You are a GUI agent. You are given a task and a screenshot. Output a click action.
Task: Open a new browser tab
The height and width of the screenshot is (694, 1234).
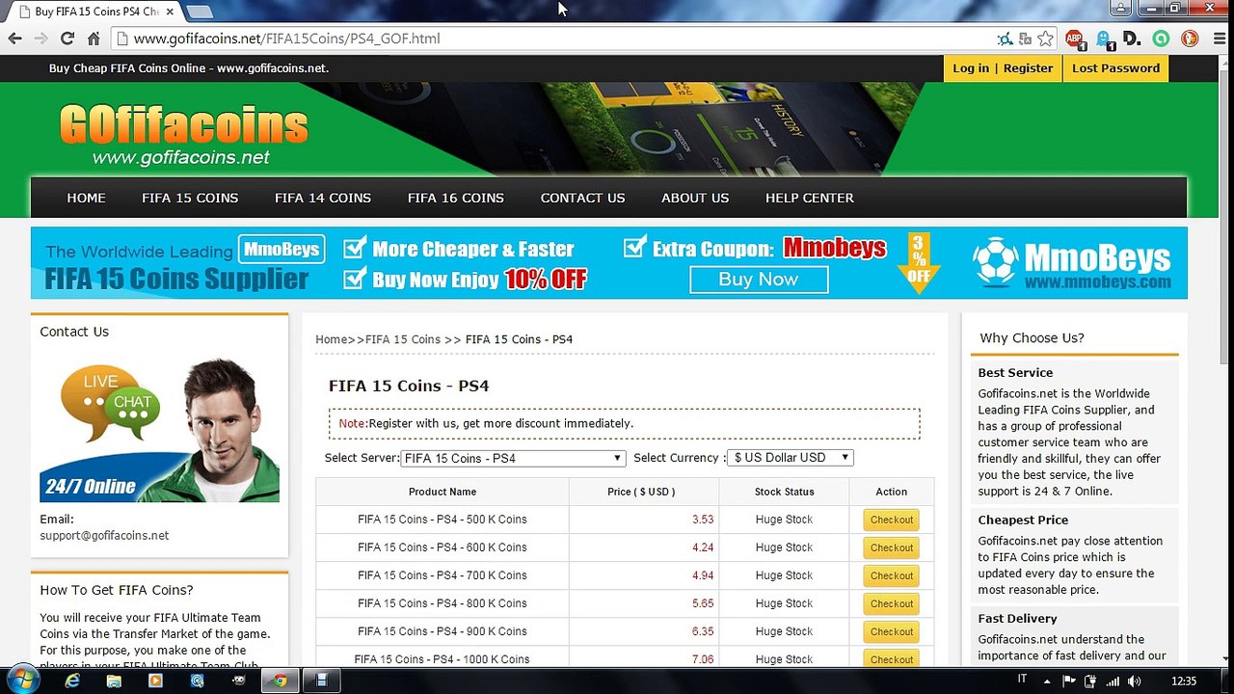click(x=199, y=12)
